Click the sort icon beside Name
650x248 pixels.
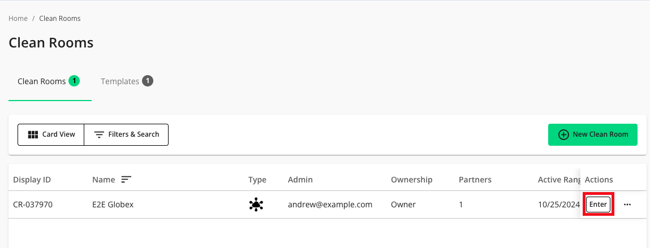tap(126, 180)
